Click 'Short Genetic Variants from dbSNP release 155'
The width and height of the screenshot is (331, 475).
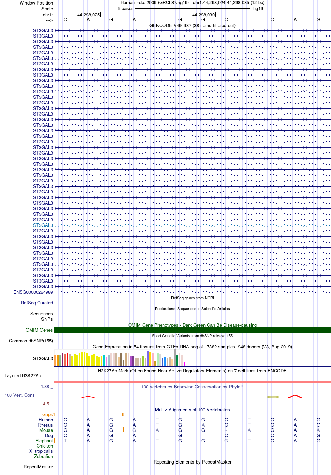coord(192,336)
